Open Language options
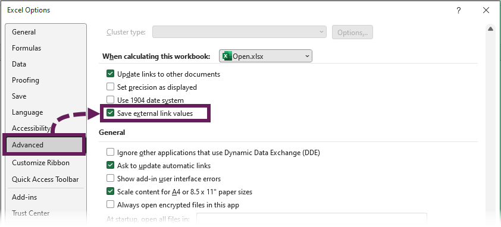Viewport: 501px width, 227px height. click(46, 112)
